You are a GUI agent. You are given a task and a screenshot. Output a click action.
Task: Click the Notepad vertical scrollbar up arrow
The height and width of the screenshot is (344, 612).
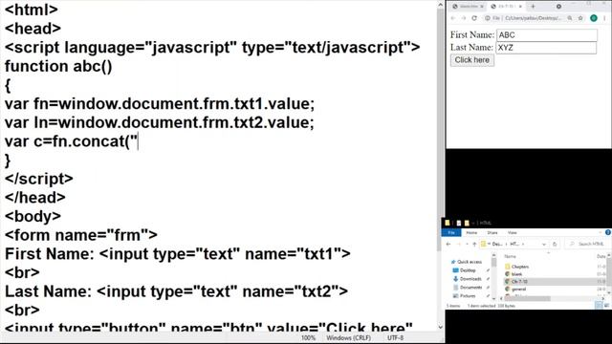tap(441, 5)
